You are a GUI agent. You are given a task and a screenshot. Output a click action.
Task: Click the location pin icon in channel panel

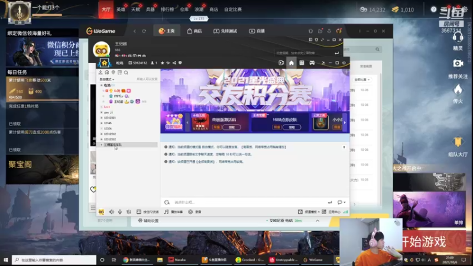(113, 72)
